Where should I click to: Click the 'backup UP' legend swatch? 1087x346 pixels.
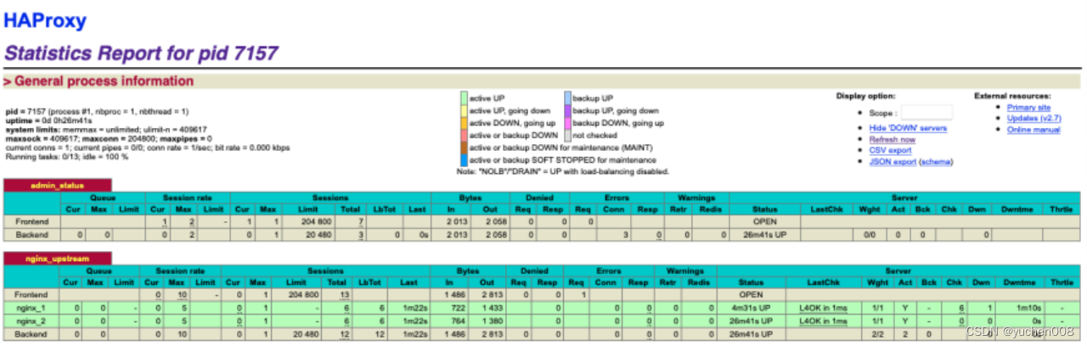click(566, 99)
